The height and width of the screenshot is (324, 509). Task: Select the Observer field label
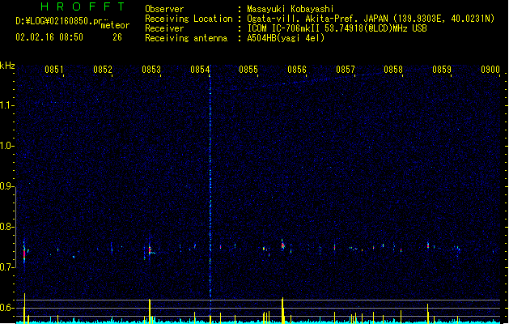coord(164,9)
